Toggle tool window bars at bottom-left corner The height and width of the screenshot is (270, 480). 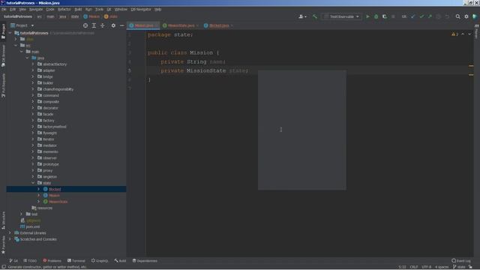tap(3, 267)
